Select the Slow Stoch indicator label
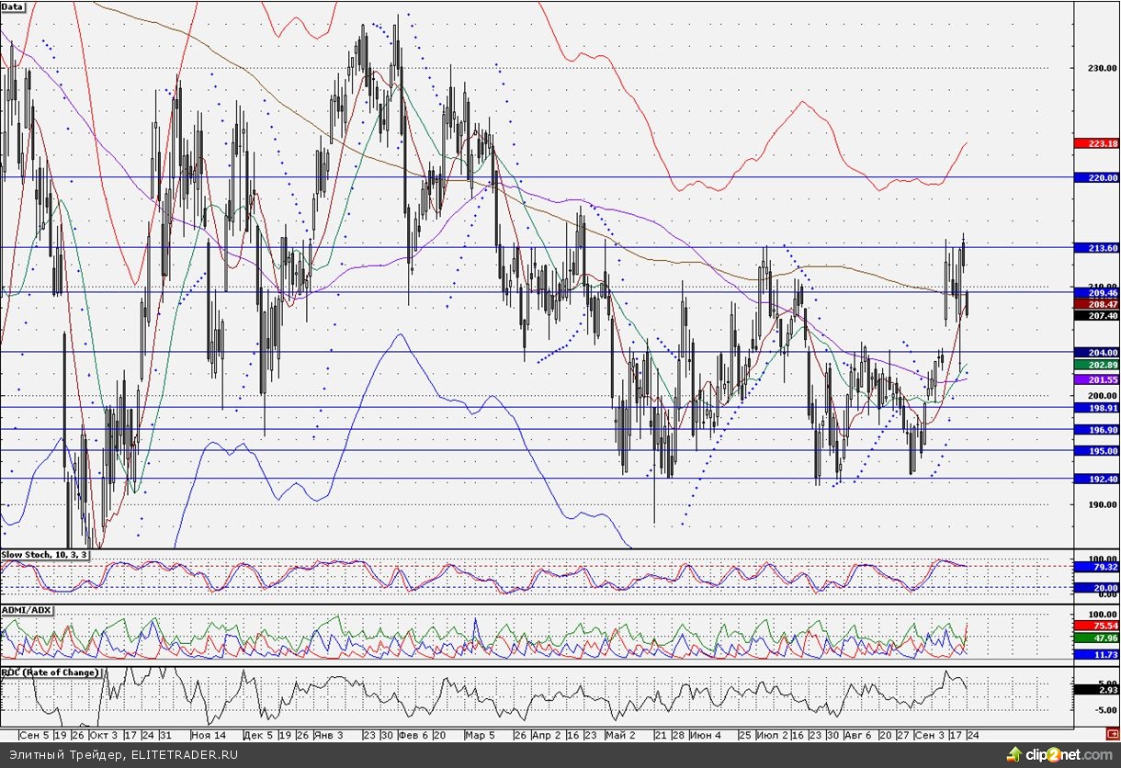This screenshot has height=768, width=1121. coord(44,555)
